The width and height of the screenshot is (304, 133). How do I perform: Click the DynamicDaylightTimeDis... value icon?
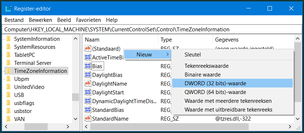pyautogui.click(x=88, y=101)
